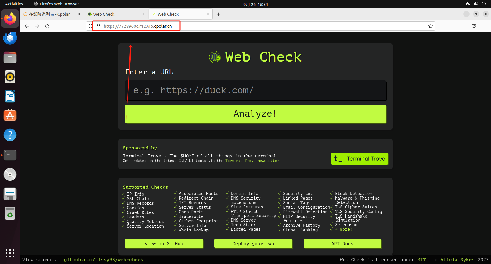Visit the Alicia Sykes footer link
491x264 pixels.
(x=457, y=259)
